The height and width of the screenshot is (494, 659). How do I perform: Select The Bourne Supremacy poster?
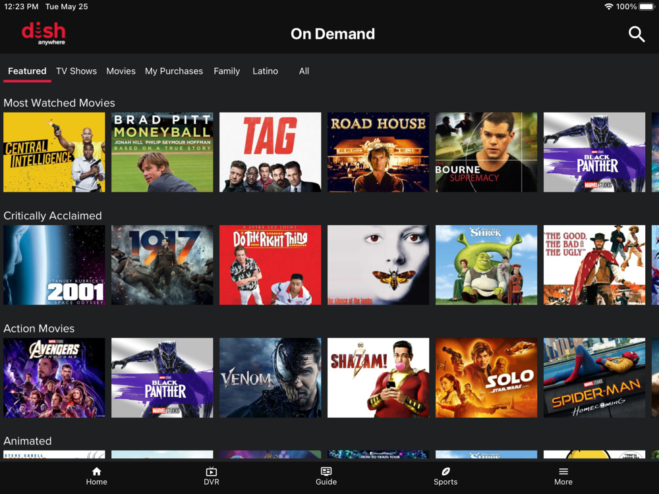pyautogui.click(x=486, y=152)
